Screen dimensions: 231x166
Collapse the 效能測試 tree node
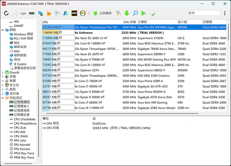tap(3, 98)
